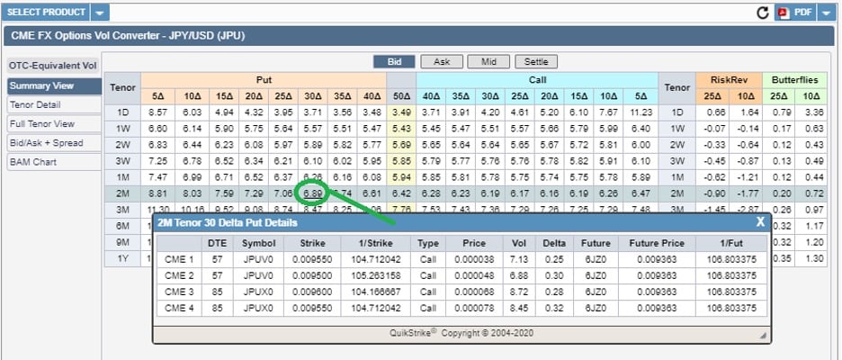The width and height of the screenshot is (842, 360).
Task: Switch to Bid volatility view
Action: (394, 62)
